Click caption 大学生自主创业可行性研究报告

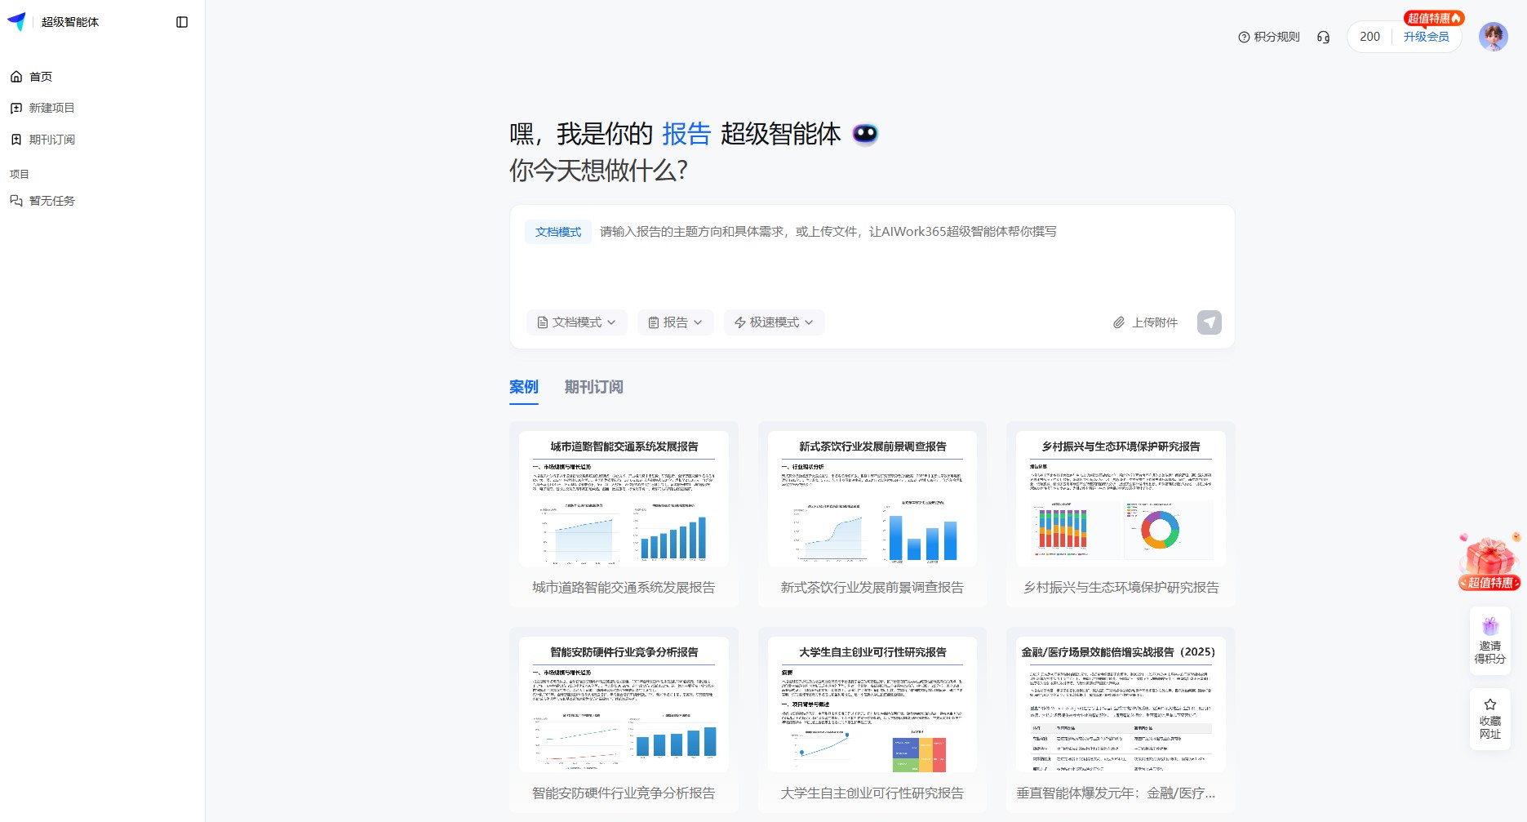872,793
